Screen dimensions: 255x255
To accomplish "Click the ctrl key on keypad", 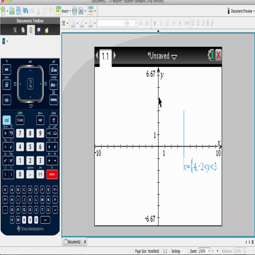I will 7,120.
